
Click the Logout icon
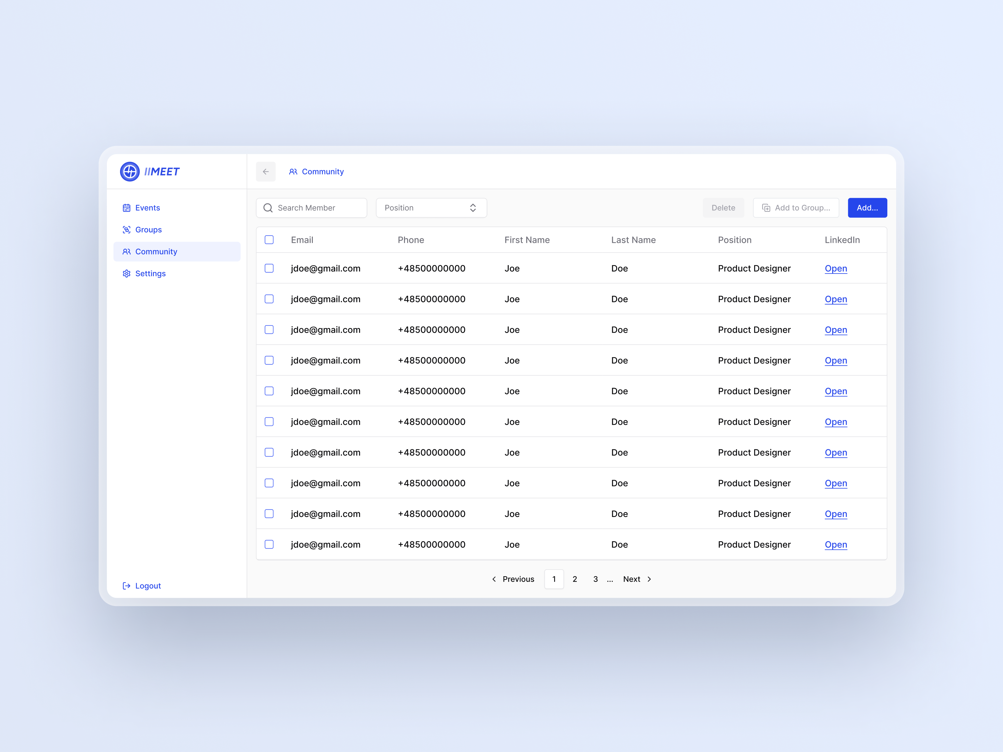127,586
